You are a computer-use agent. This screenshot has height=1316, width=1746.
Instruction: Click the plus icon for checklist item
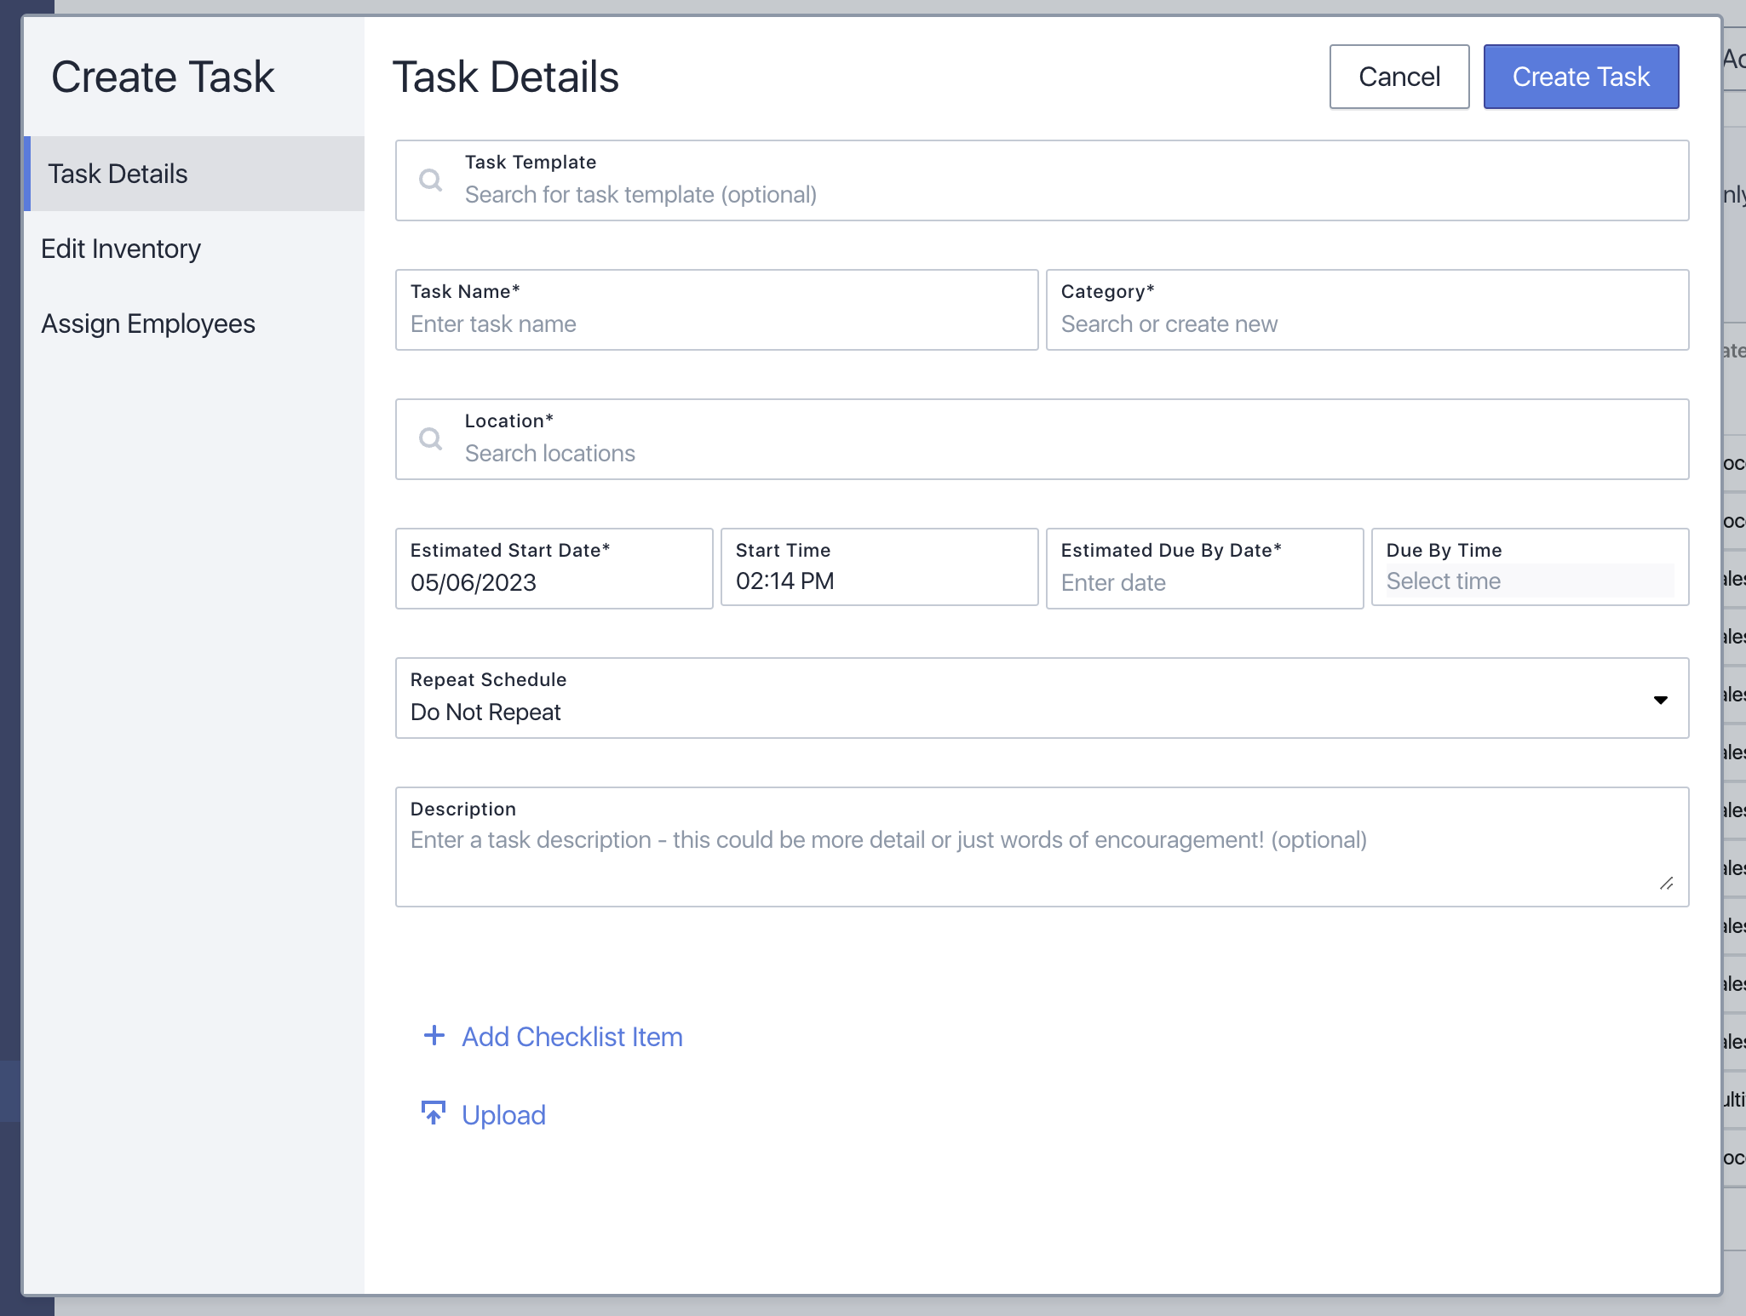coord(434,1035)
